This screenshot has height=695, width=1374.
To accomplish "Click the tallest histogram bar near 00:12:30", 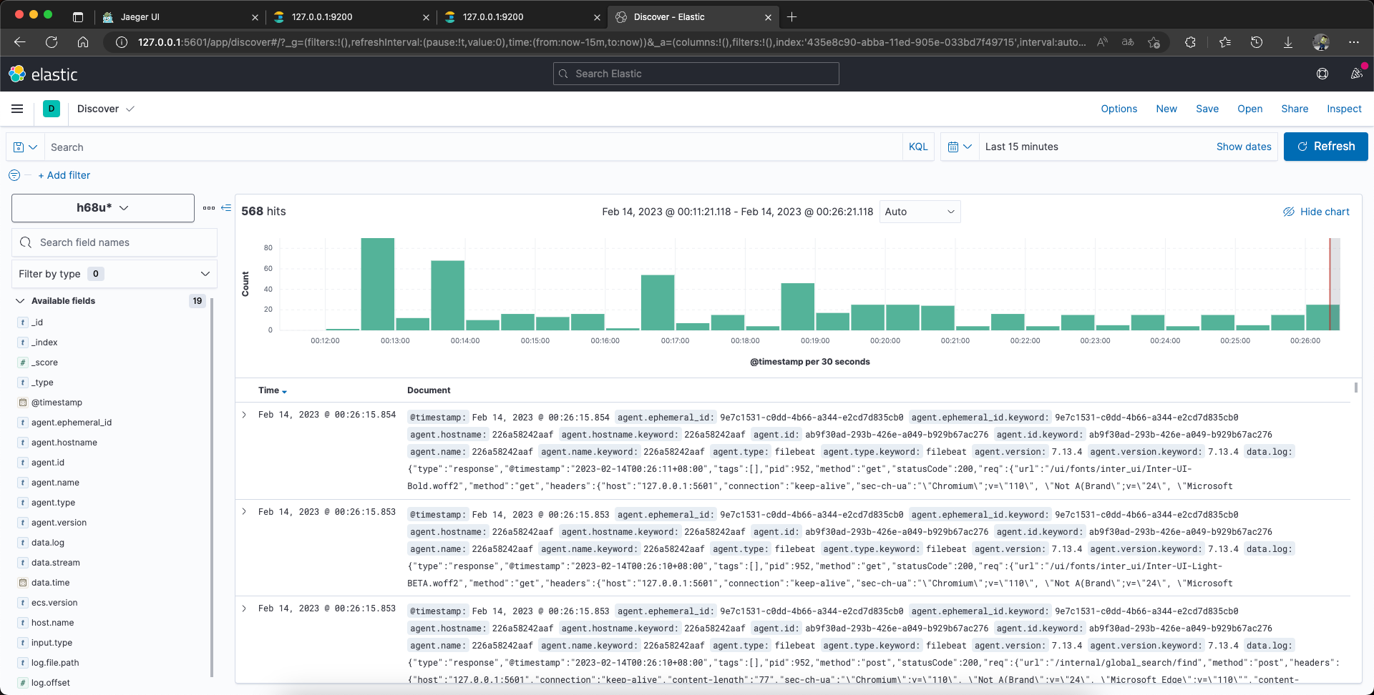I will [377, 284].
